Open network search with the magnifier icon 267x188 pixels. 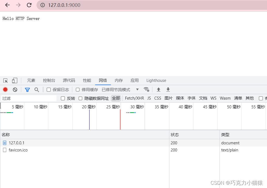[37, 90]
